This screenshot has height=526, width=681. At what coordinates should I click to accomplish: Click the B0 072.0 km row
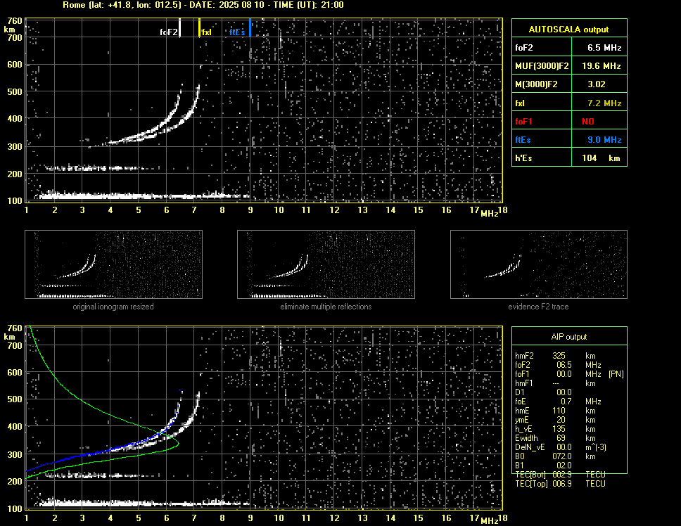click(556, 456)
